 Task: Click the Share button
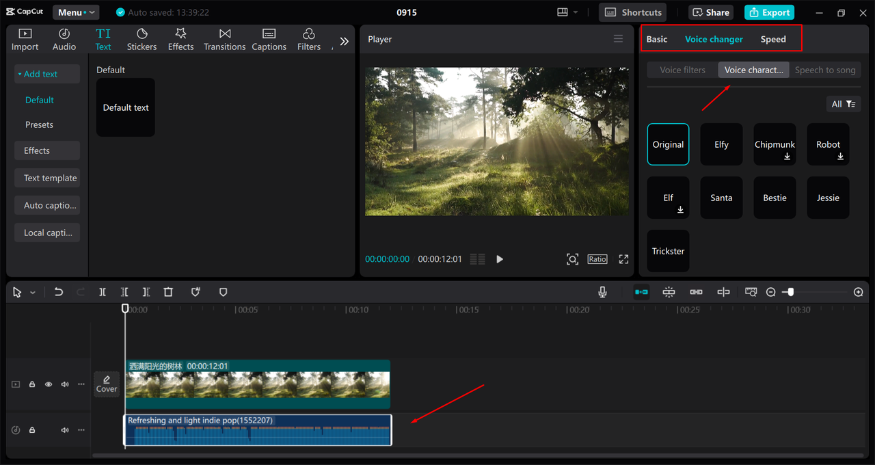(711, 12)
